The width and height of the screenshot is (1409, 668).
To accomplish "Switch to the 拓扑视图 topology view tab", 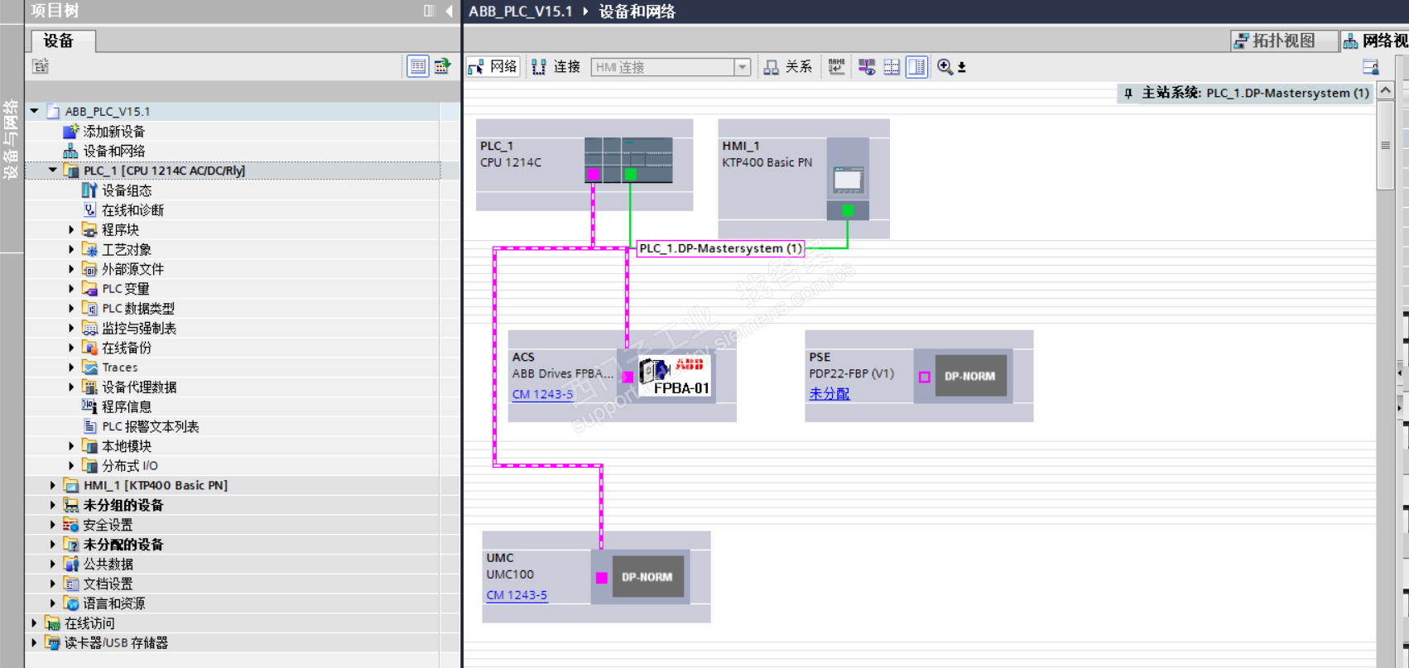I will [x=1283, y=41].
